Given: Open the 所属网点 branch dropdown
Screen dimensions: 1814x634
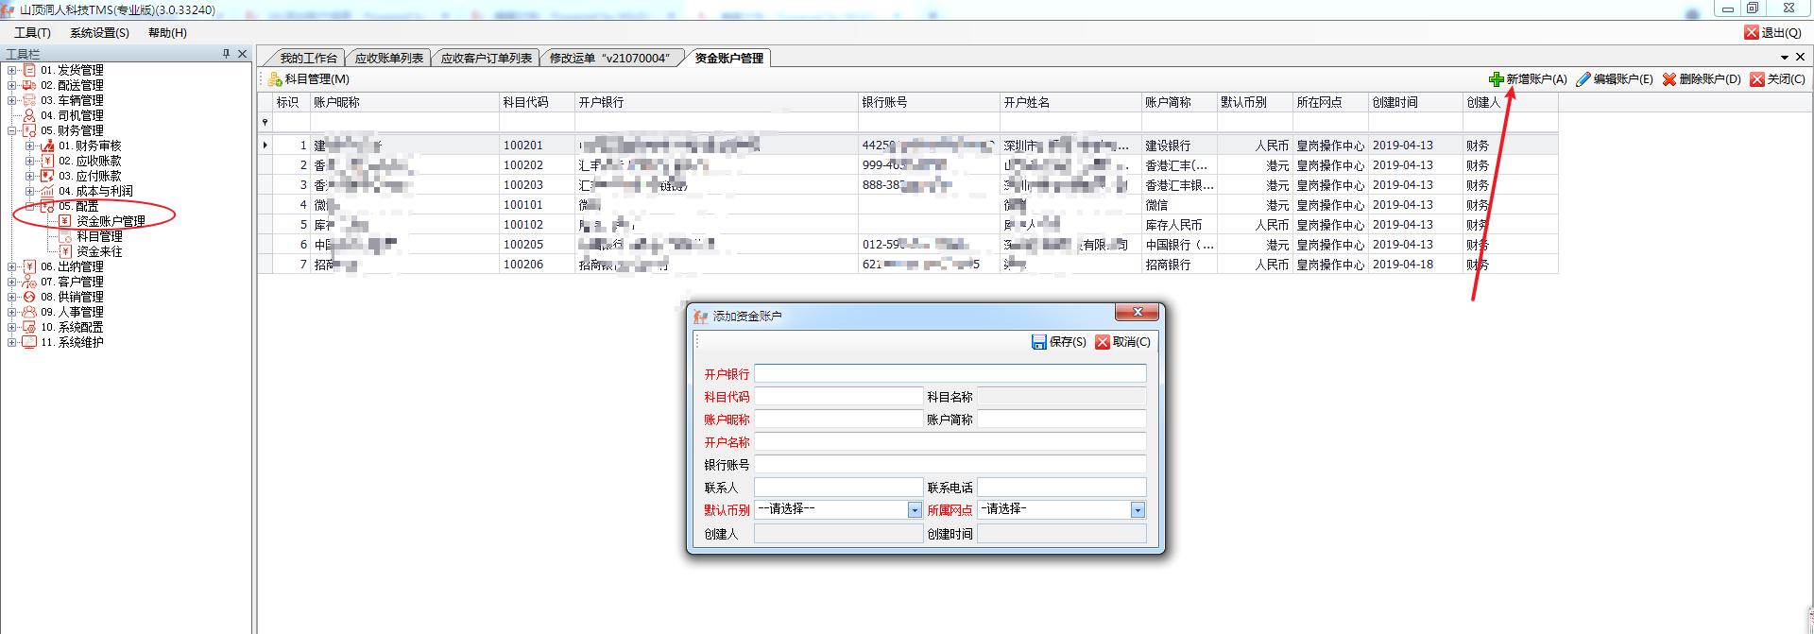Looking at the screenshot, I should (x=1138, y=510).
